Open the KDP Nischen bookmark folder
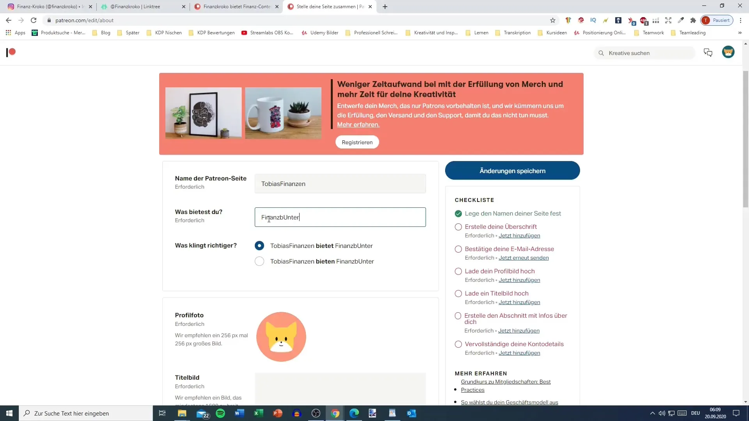Screen dimensions: 749x421 pos(164,33)
